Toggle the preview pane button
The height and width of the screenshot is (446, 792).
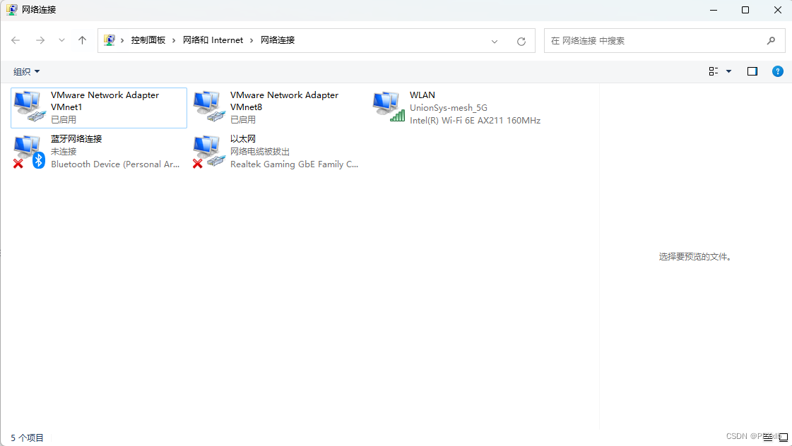coord(752,72)
